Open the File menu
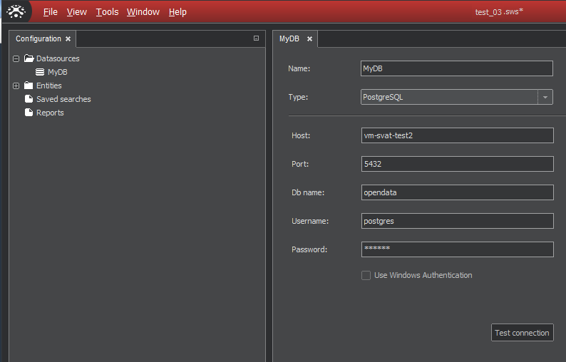566x362 pixels. [x=50, y=12]
